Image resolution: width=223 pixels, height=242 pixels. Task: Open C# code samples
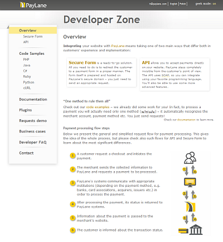pos(25,71)
